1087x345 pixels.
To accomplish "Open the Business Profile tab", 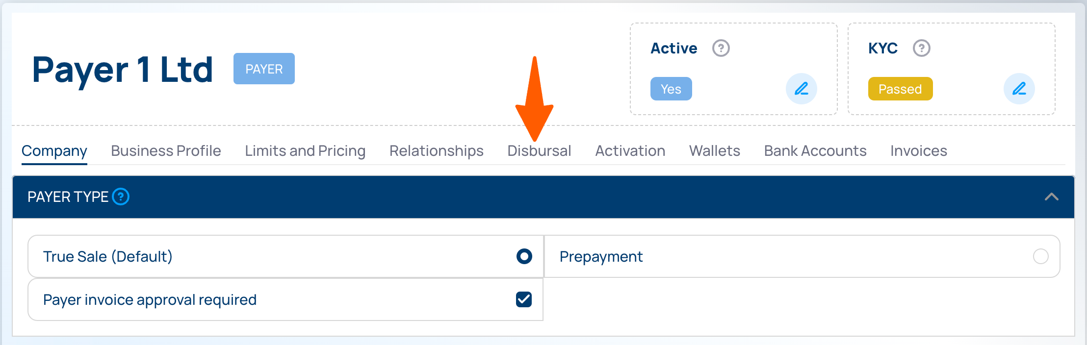I will [166, 151].
